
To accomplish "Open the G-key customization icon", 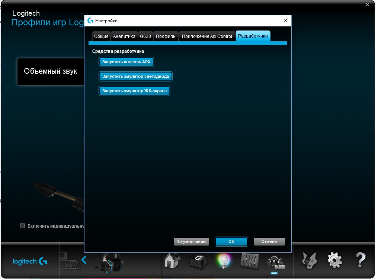I will pyautogui.click(x=198, y=261).
